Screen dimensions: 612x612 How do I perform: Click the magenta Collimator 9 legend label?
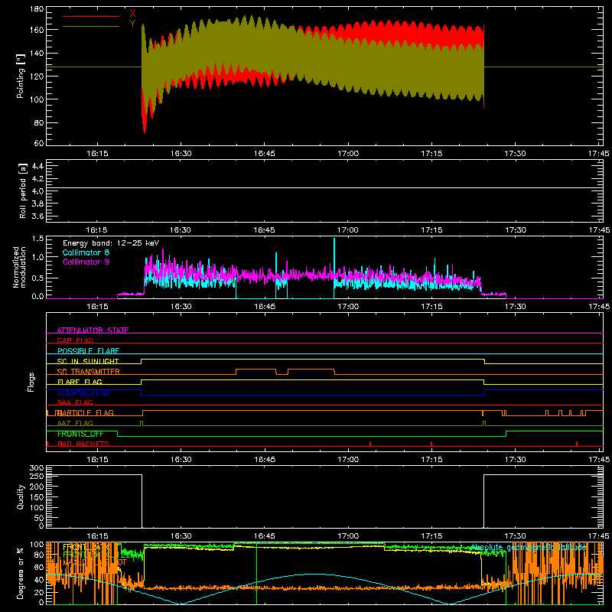click(x=86, y=262)
